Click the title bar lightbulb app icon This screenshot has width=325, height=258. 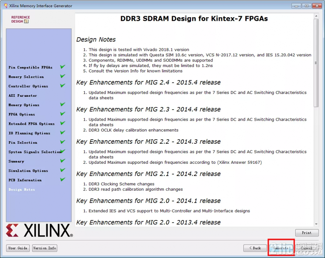(6, 6)
